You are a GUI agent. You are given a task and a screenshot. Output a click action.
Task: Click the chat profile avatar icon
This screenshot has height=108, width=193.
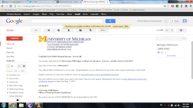[x=8, y=66]
